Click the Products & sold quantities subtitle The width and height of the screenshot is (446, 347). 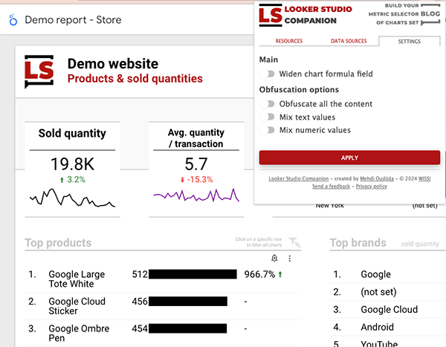point(135,79)
